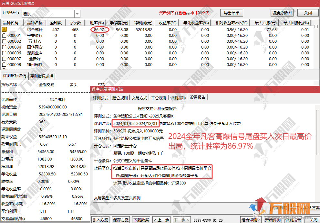The width and height of the screenshot is (320, 223).
Task: Click the icon next to stock code 000007
Action: 4,59
